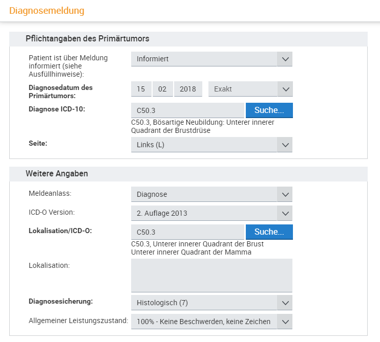
Task: Open the Seite dropdown showing Links (L)
Action: tap(212, 145)
